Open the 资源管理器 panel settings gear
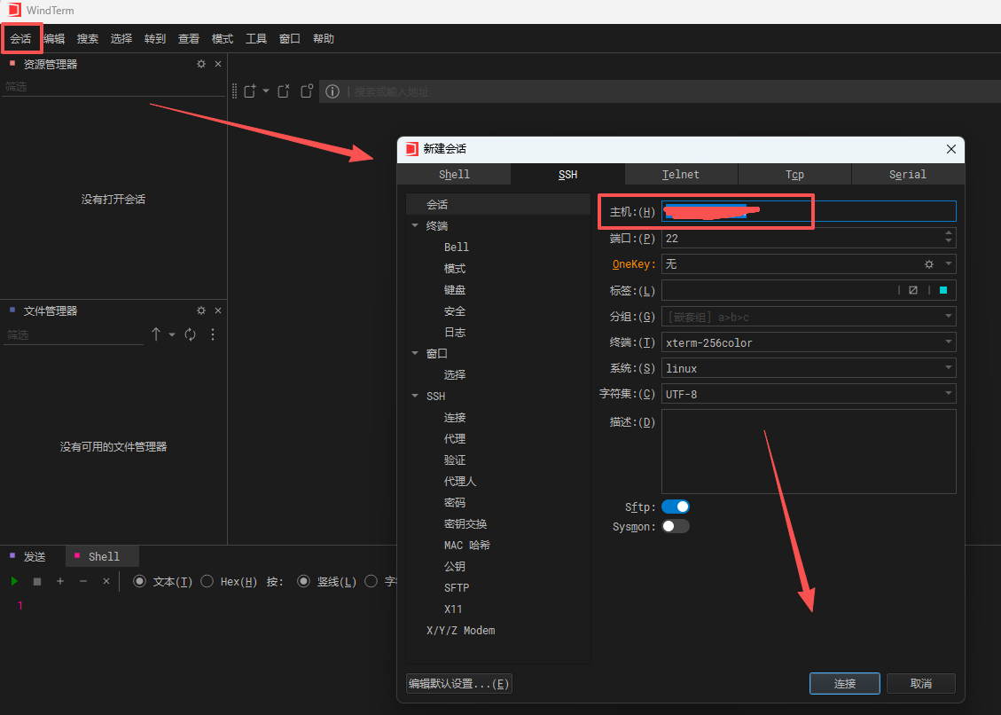 pos(201,64)
